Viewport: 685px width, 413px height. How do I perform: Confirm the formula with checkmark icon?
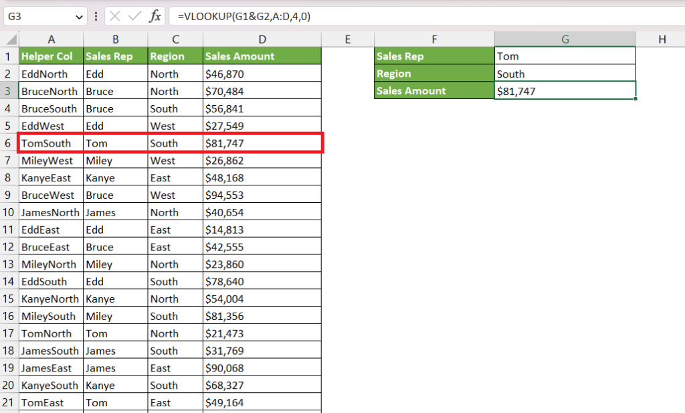[134, 17]
